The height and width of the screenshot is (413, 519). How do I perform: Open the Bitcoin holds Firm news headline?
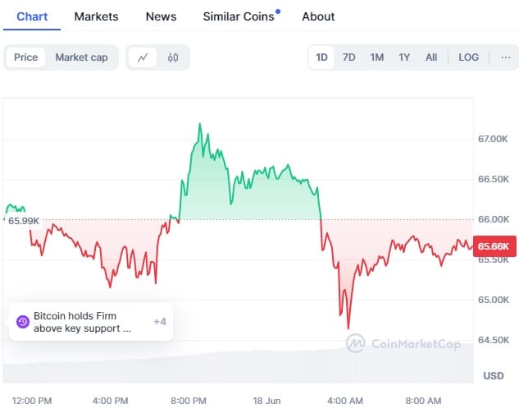click(82, 322)
